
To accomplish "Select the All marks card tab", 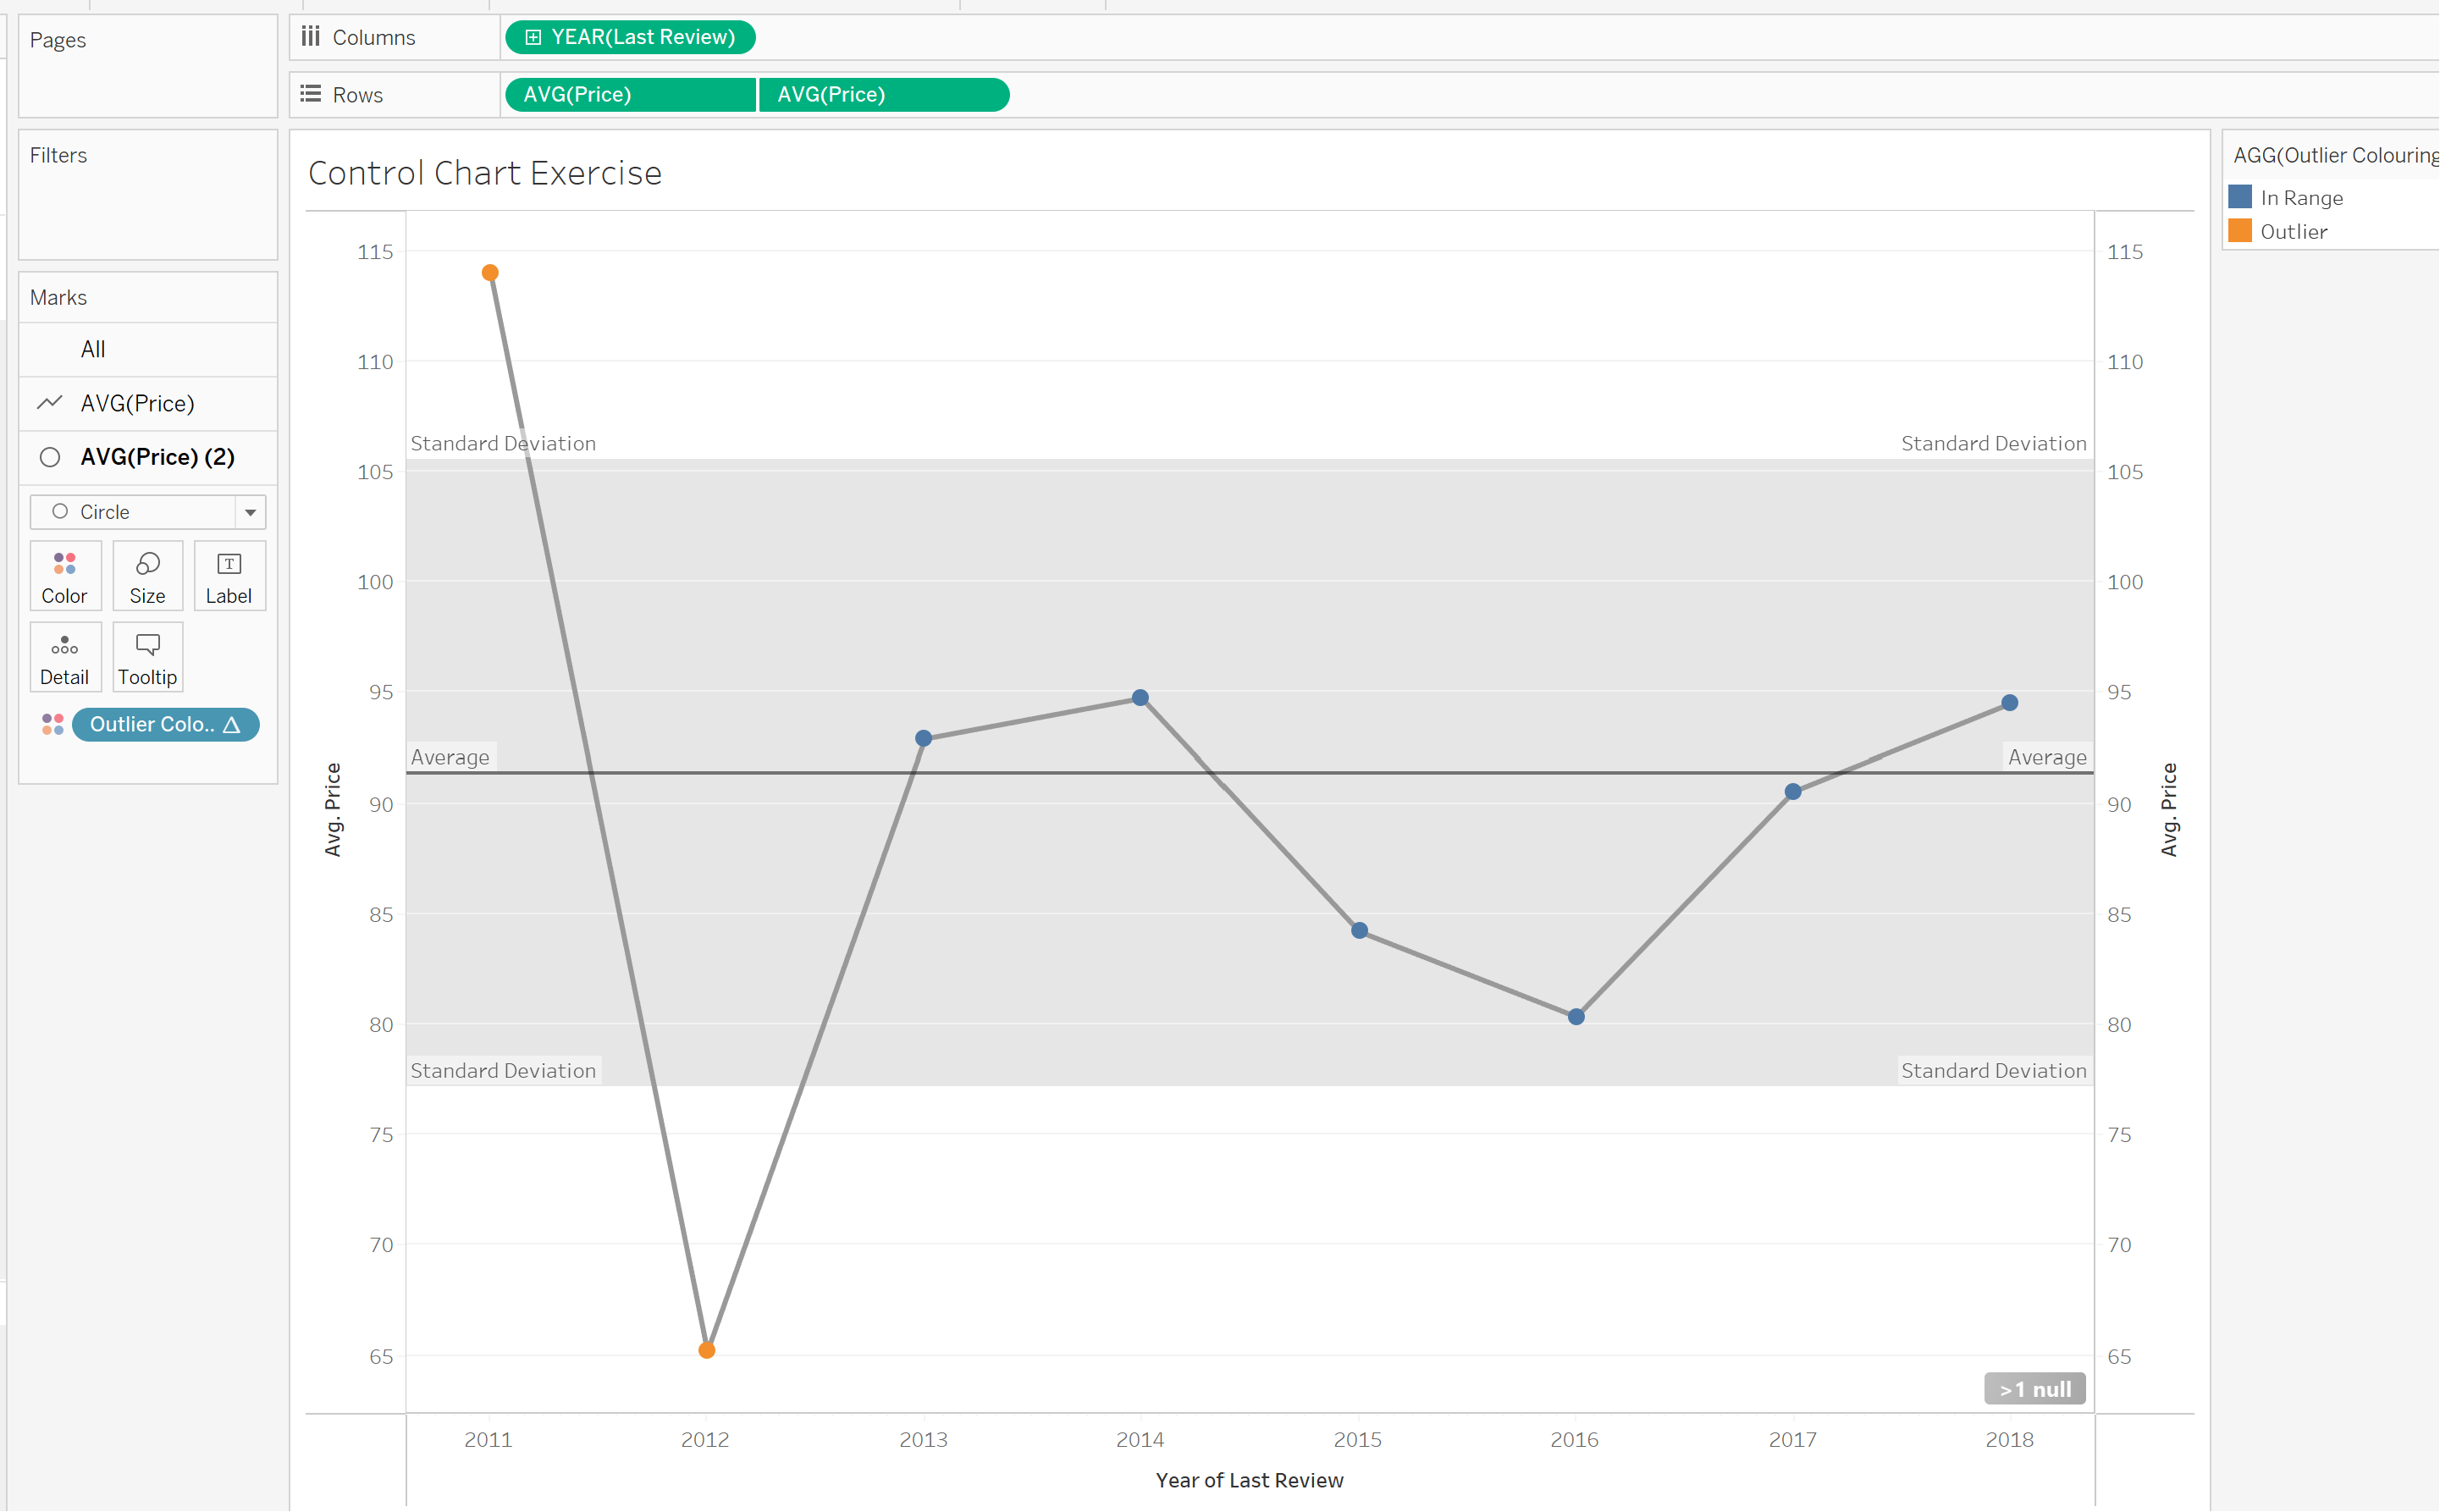I will tap(93, 349).
